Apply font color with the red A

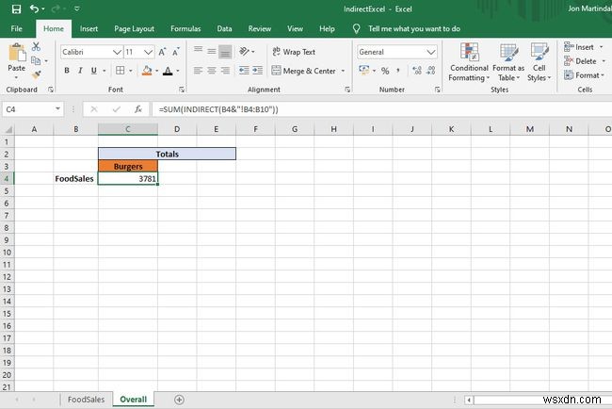pyautogui.click(x=168, y=71)
